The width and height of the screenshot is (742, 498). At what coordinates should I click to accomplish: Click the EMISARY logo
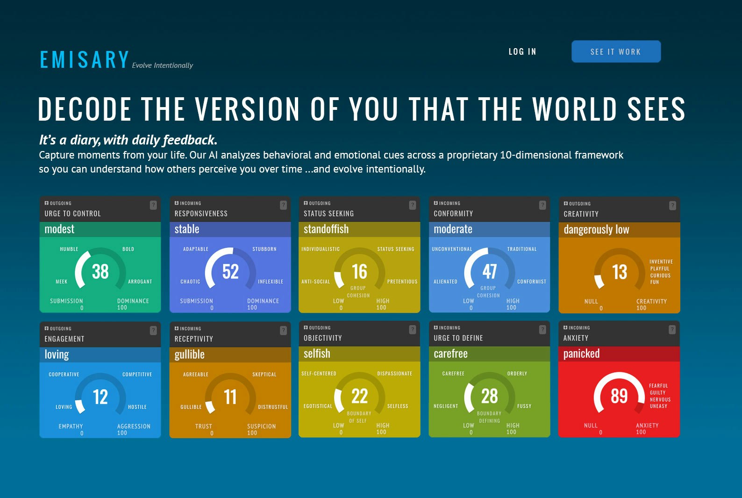(x=85, y=60)
